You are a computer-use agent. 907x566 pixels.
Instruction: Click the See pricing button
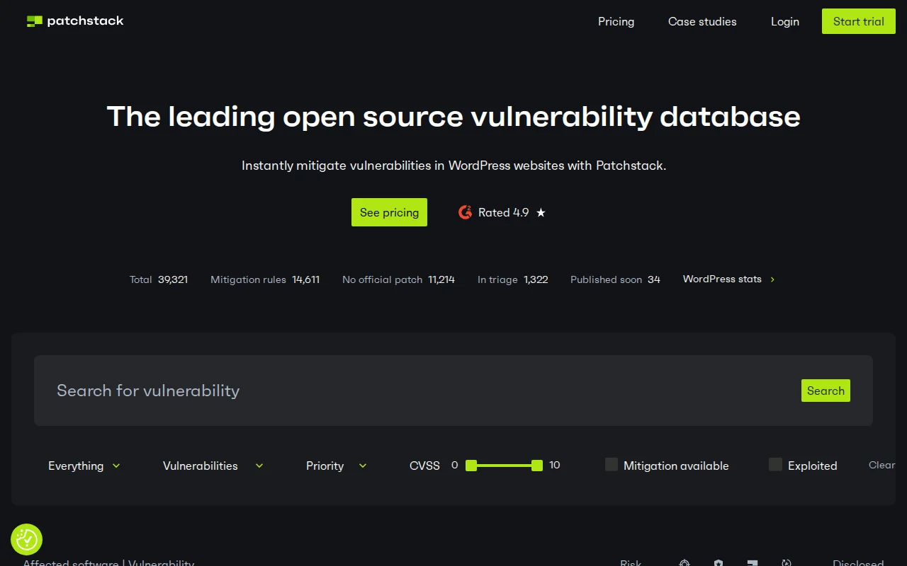click(389, 212)
